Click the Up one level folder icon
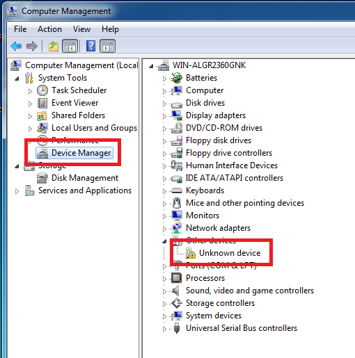The height and width of the screenshot is (358, 355). (54, 46)
